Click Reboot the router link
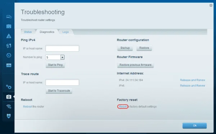This screenshot has height=134, width=216. tap(27, 107)
